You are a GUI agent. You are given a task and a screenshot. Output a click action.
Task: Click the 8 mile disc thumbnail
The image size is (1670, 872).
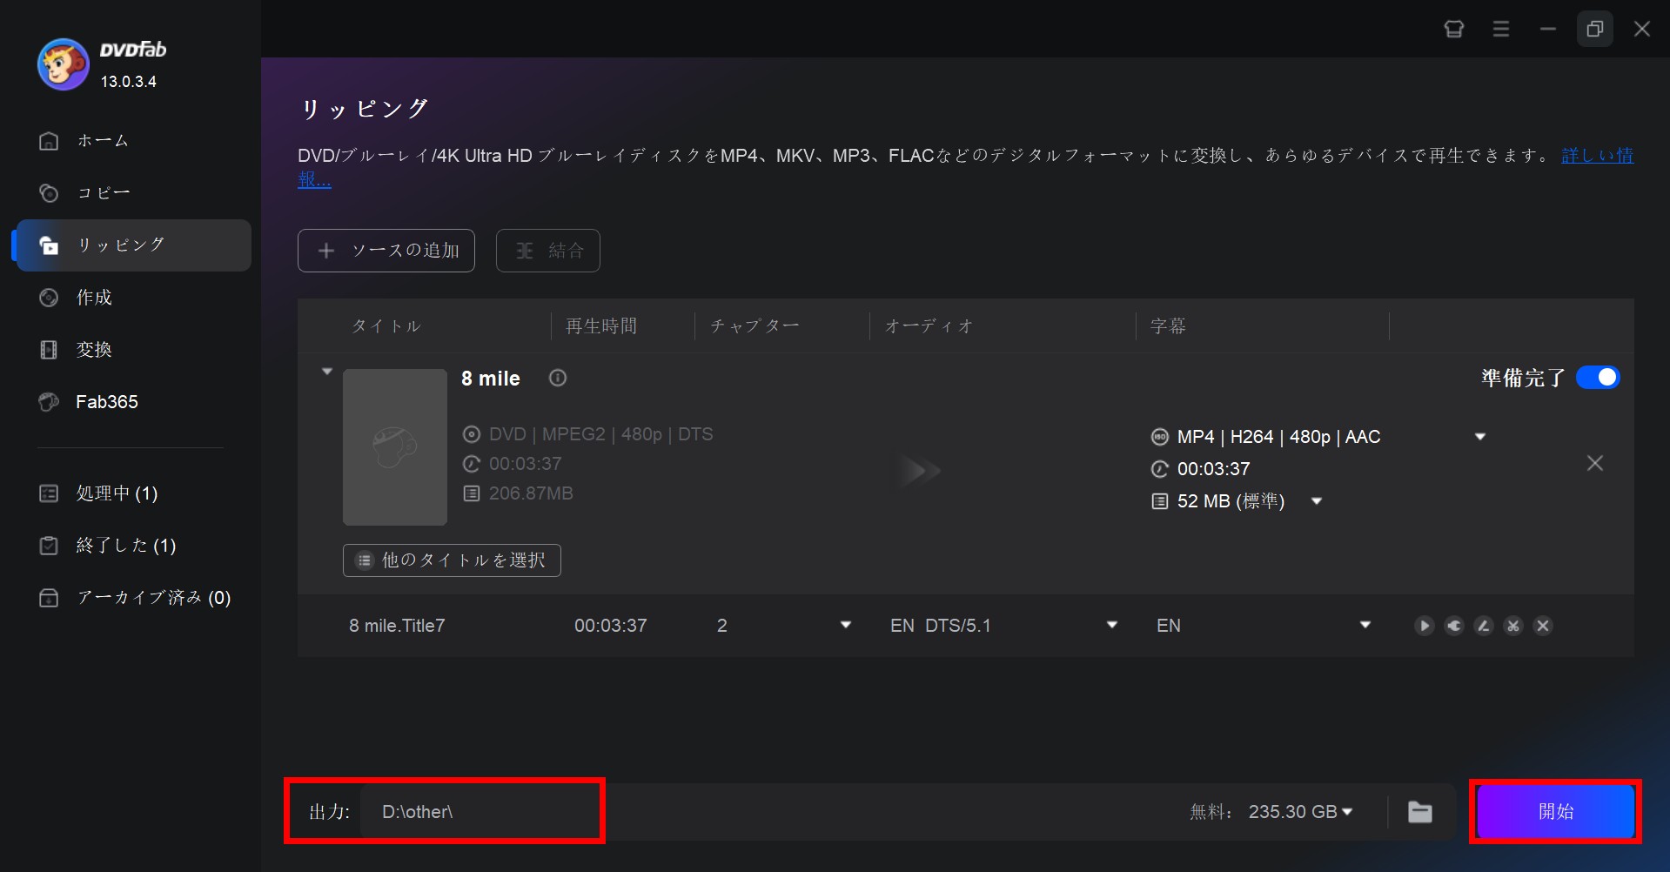coord(395,447)
